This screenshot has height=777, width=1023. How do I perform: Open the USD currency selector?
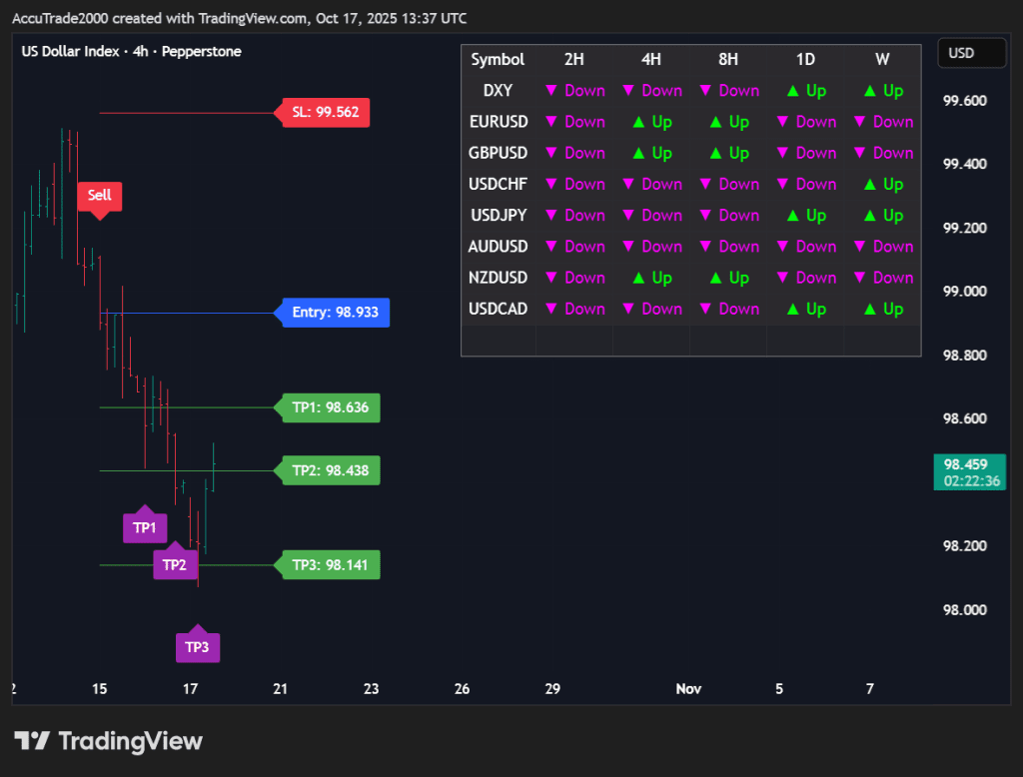click(x=970, y=53)
